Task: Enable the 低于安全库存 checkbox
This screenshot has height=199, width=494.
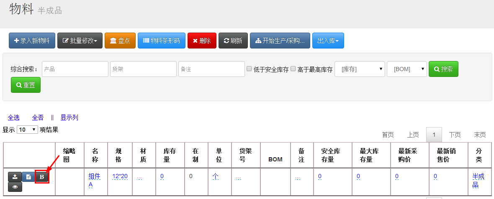Action: pyautogui.click(x=249, y=69)
